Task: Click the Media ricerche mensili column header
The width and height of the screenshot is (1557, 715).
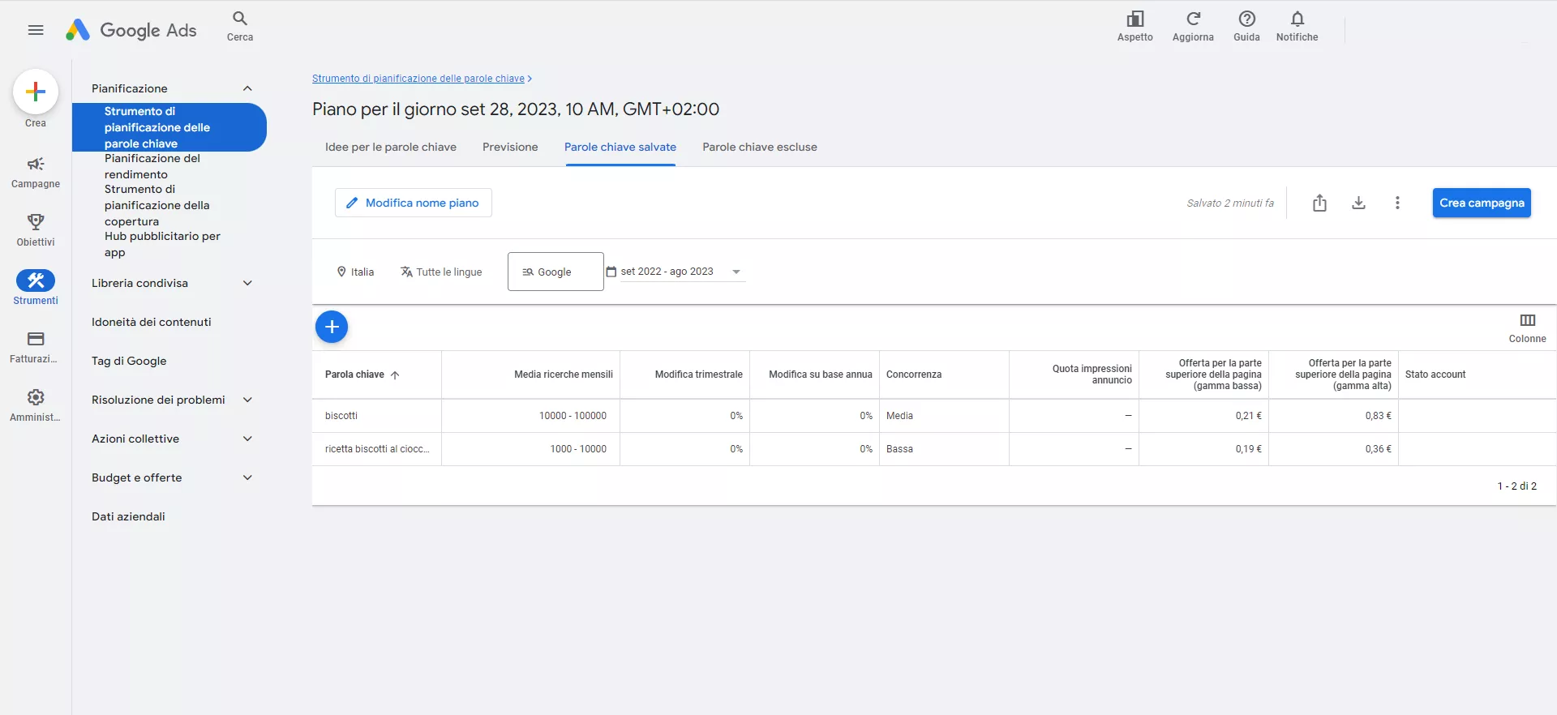Action: click(x=564, y=375)
